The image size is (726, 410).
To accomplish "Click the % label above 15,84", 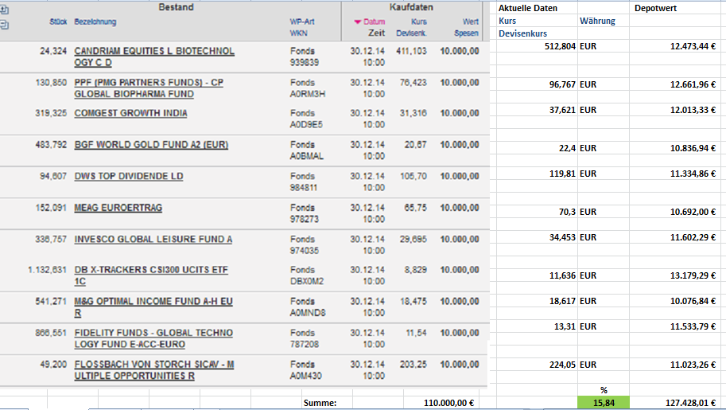I will 604,390.
